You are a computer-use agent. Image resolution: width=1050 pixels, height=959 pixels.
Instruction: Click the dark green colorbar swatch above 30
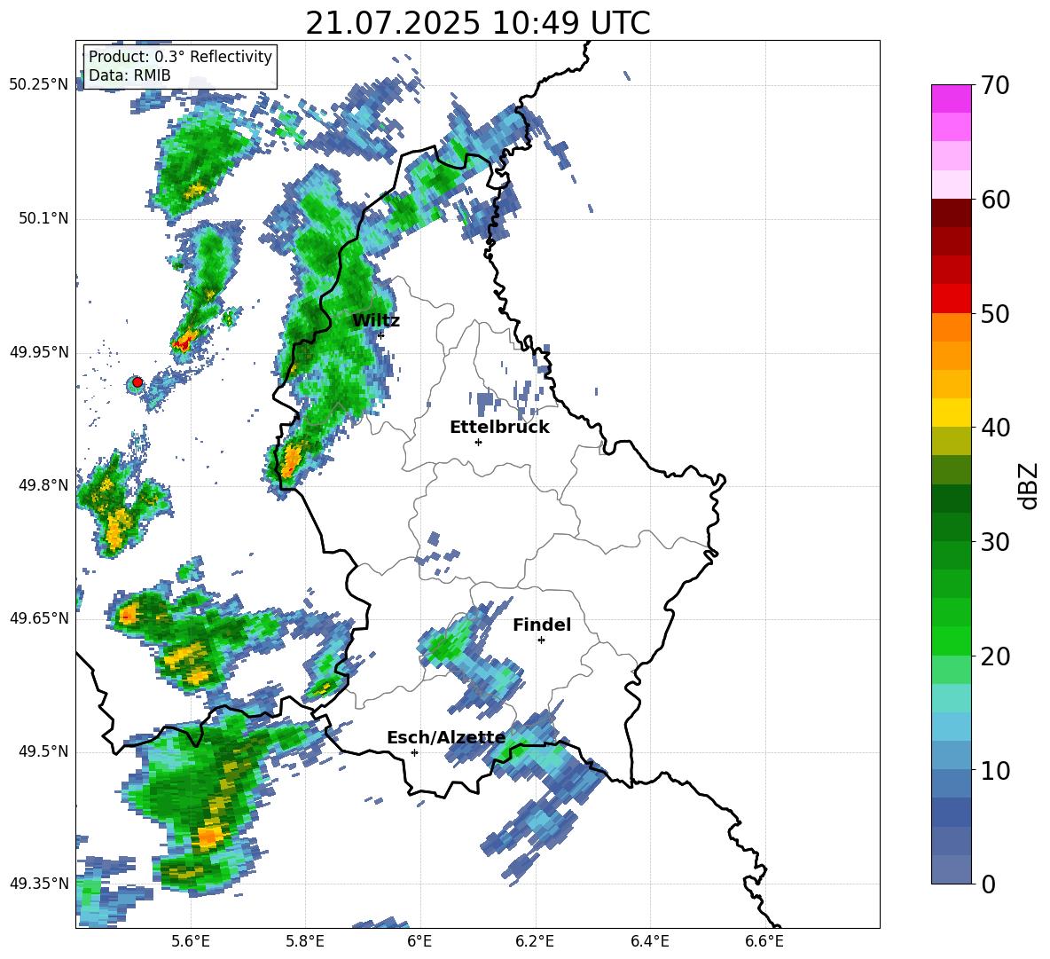pyautogui.click(x=952, y=527)
